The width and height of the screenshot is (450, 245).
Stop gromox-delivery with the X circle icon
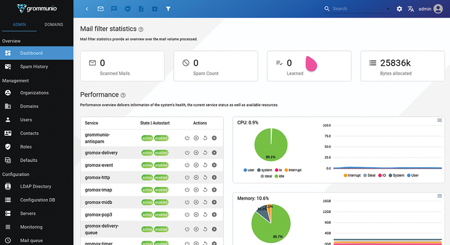tap(196, 153)
